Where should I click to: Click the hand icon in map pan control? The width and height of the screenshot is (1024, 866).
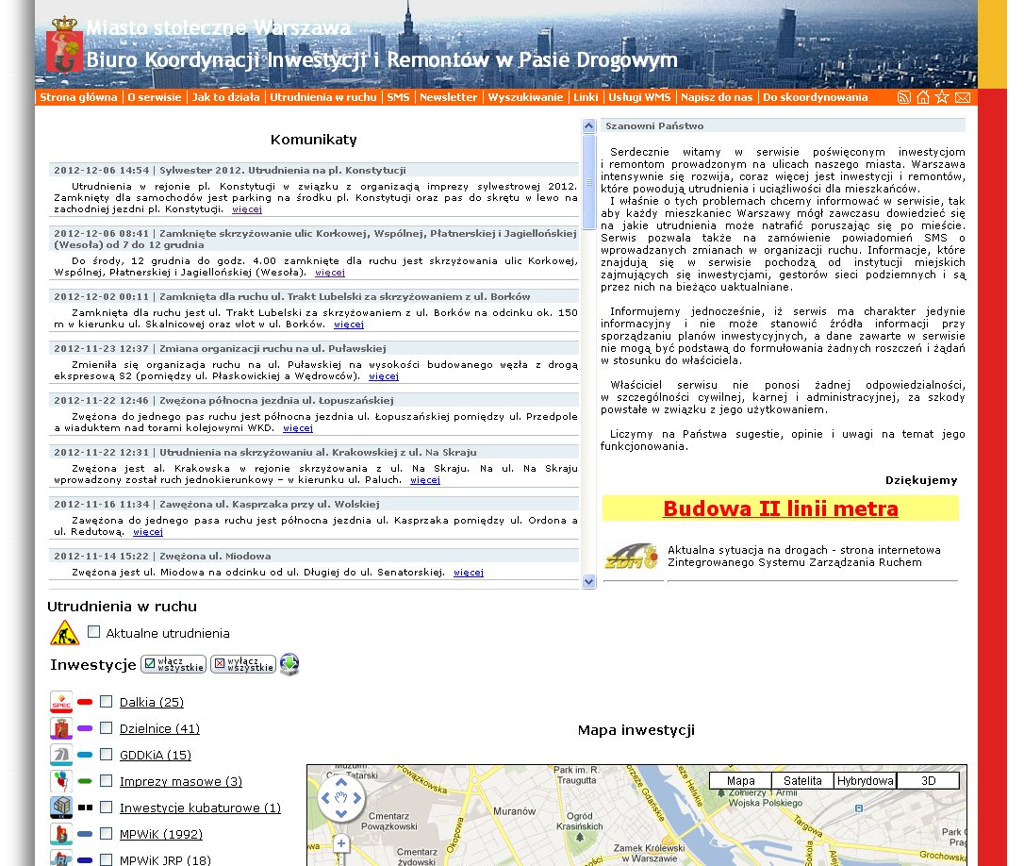(x=341, y=798)
